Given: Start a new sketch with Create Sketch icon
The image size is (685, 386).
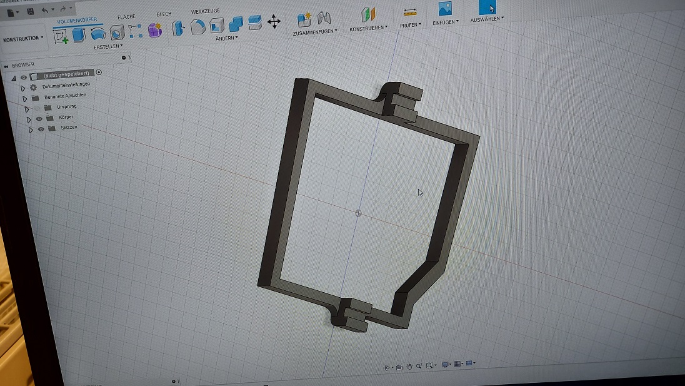Looking at the screenshot, I should (x=61, y=36).
